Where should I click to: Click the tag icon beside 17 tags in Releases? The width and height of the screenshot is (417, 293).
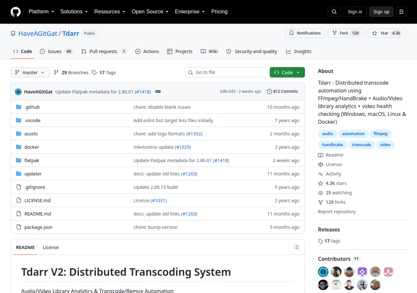pos(320,241)
